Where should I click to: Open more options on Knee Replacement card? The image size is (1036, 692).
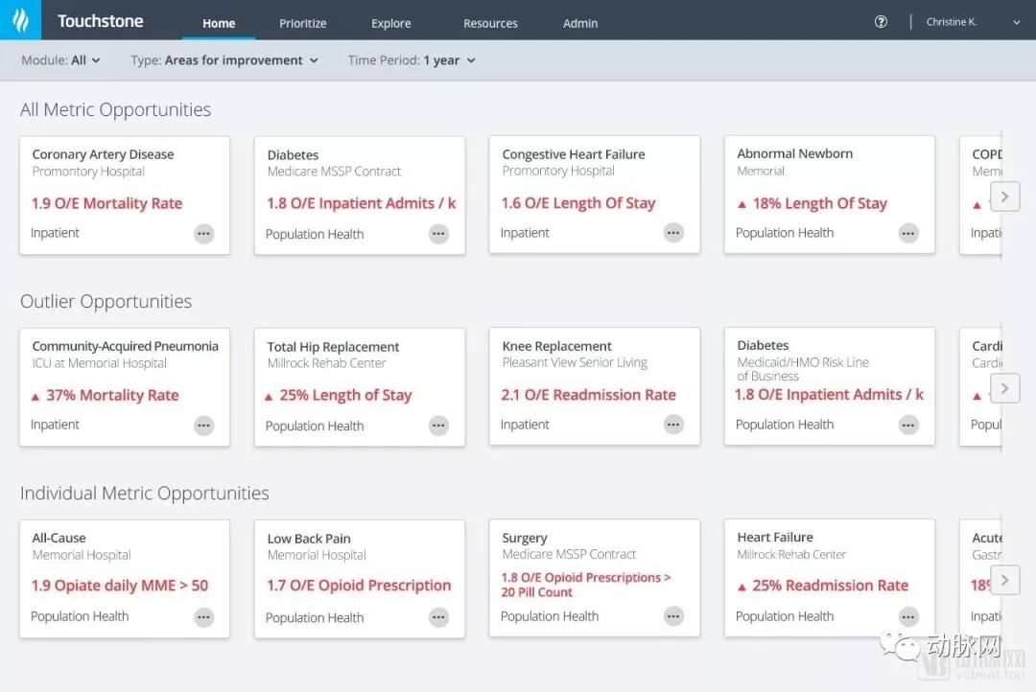(673, 425)
